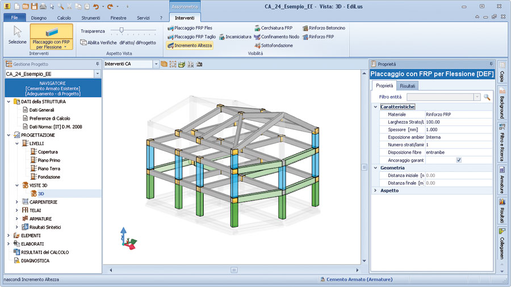Open RISULTATI del CALCOLO

tap(45, 252)
